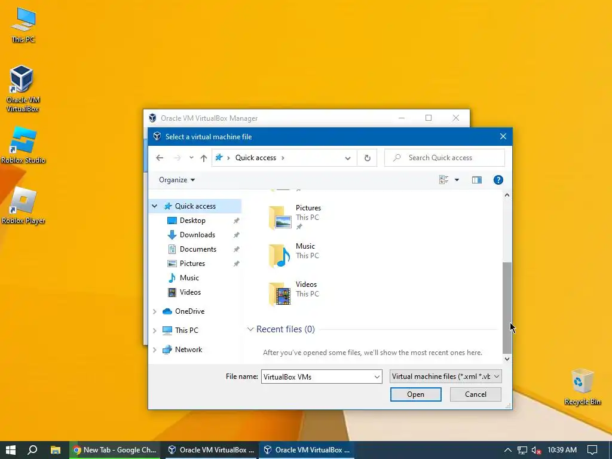Refresh the Quick access location
This screenshot has height=459, width=612.
pos(368,158)
